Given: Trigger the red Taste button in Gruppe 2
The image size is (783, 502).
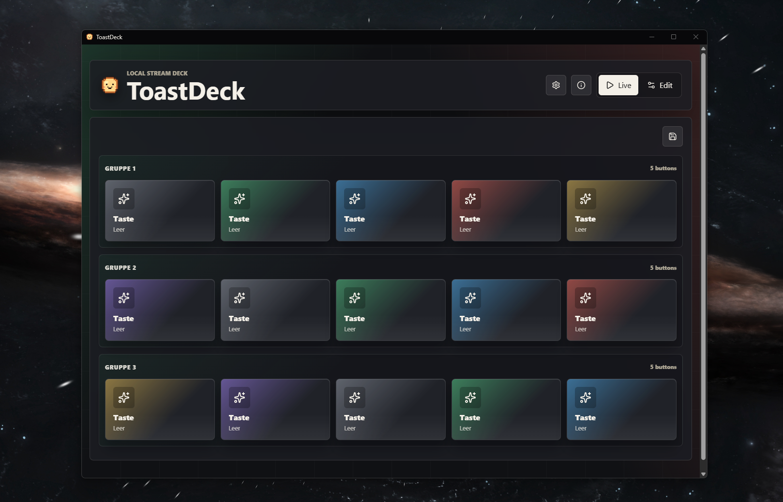Looking at the screenshot, I should pyautogui.click(x=621, y=310).
